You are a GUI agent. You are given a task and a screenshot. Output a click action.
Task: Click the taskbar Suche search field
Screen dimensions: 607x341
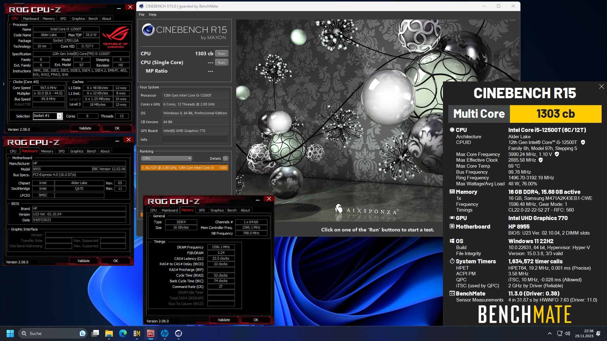point(52,333)
